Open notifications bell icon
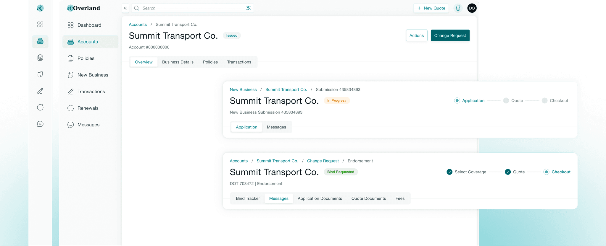 458,8
